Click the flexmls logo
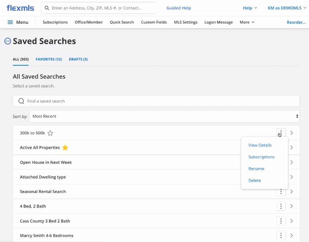This screenshot has height=242, width=309. point(20,8)
